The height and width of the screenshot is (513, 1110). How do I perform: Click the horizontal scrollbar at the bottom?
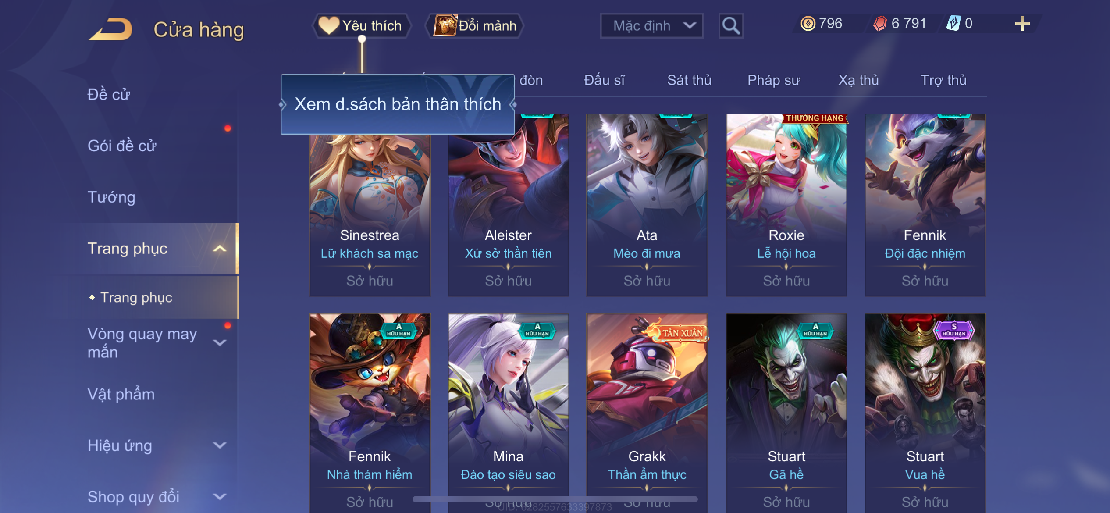pos(555,499)
